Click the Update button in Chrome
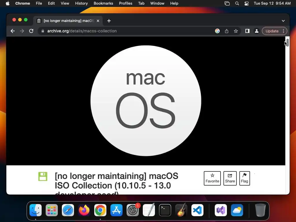 [x=272, y=31]
